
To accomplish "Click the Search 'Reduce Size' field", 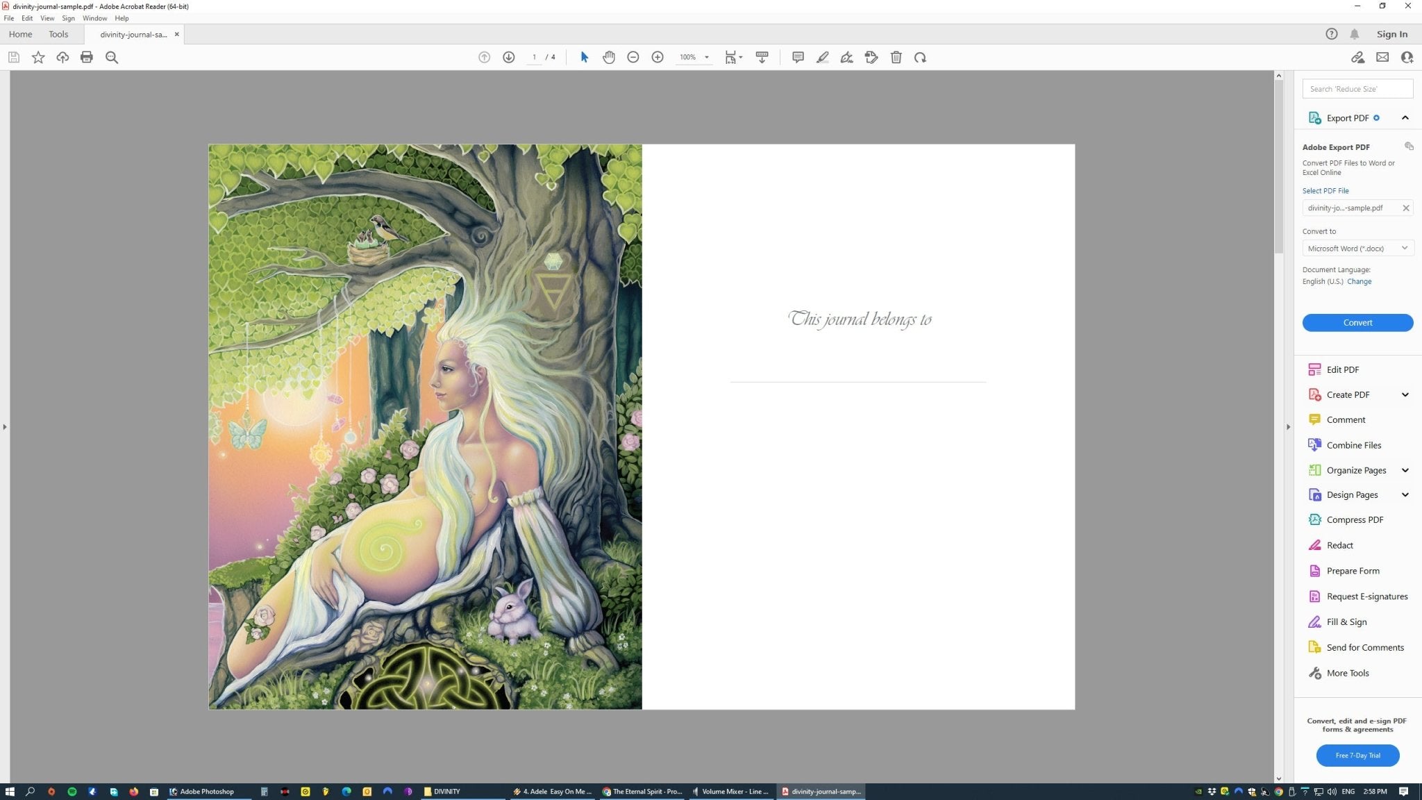I will (1357, 89).
